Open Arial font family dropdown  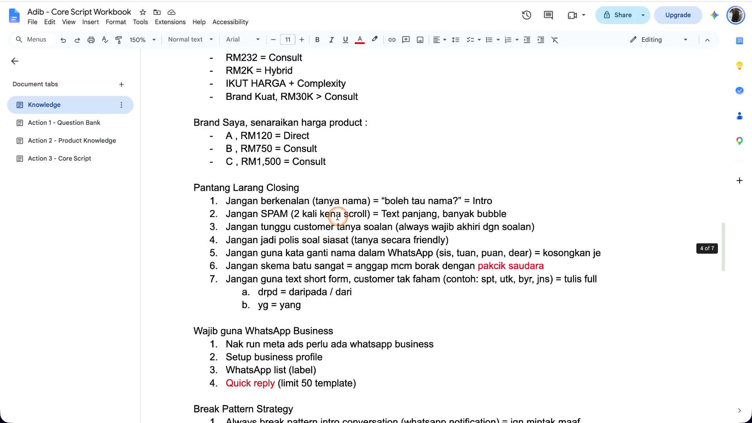[x=243, y=40]
